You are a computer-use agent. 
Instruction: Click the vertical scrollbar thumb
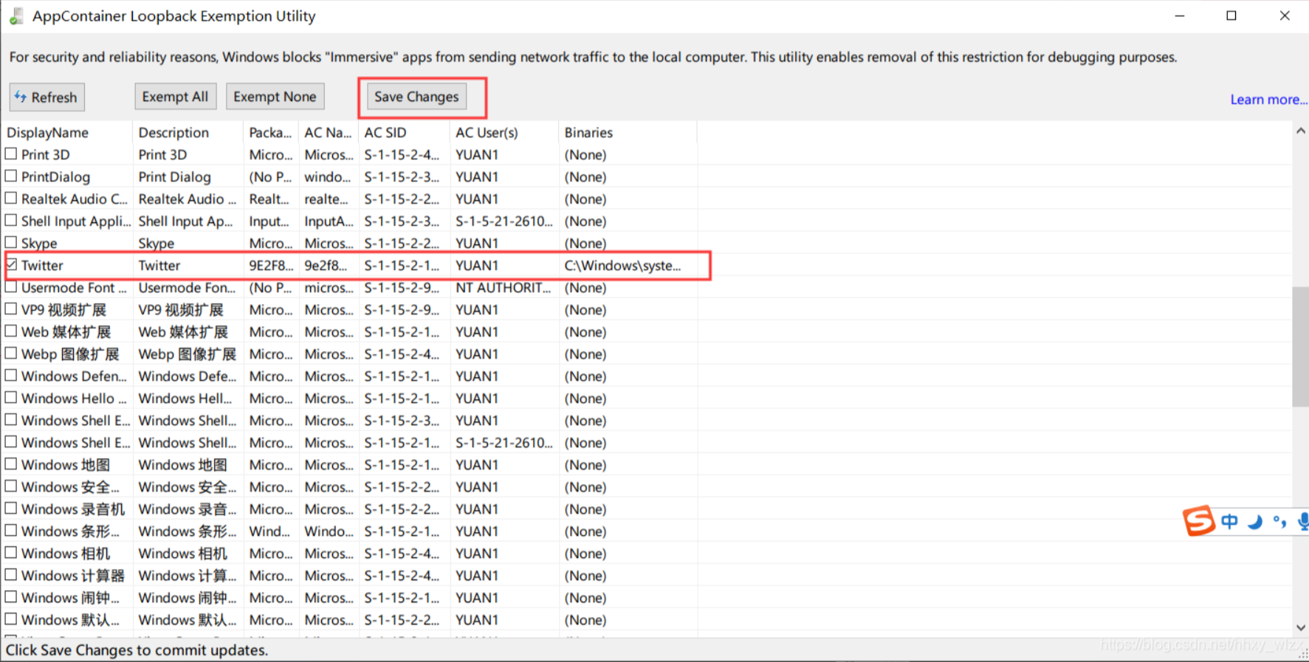pyautogui.click(x=1300, y=346)
